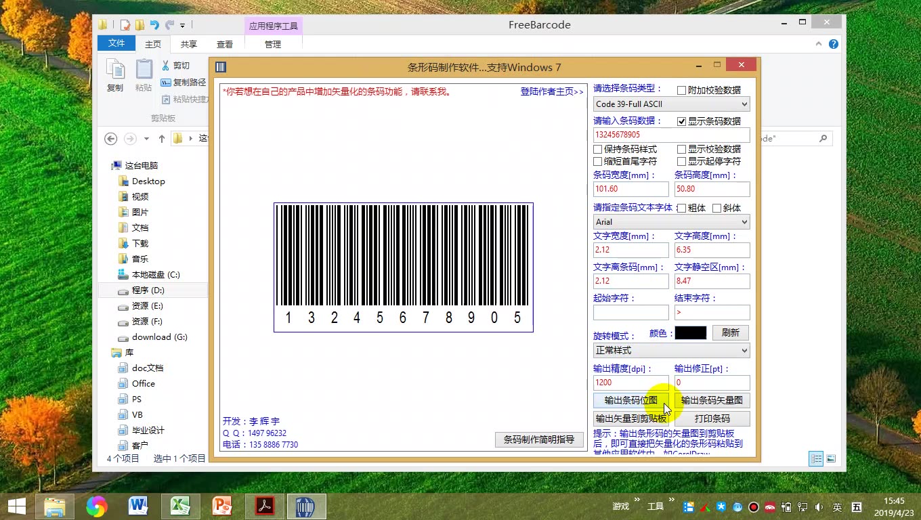The width and height of the screenshot is (921, 520).
Task: Select the 主页 Home tab
Action: click(x=153, y=45)
